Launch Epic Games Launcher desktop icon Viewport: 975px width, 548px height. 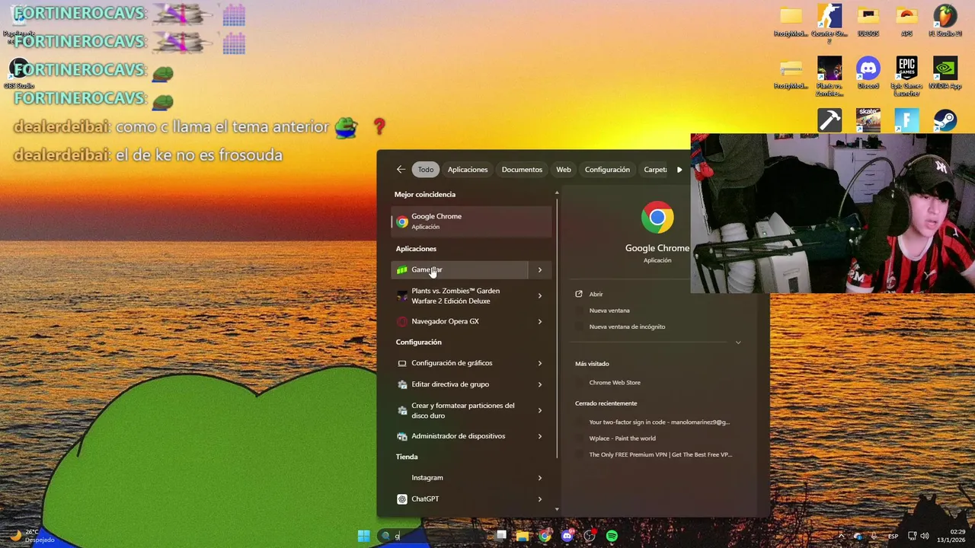[x=906, y=75]
